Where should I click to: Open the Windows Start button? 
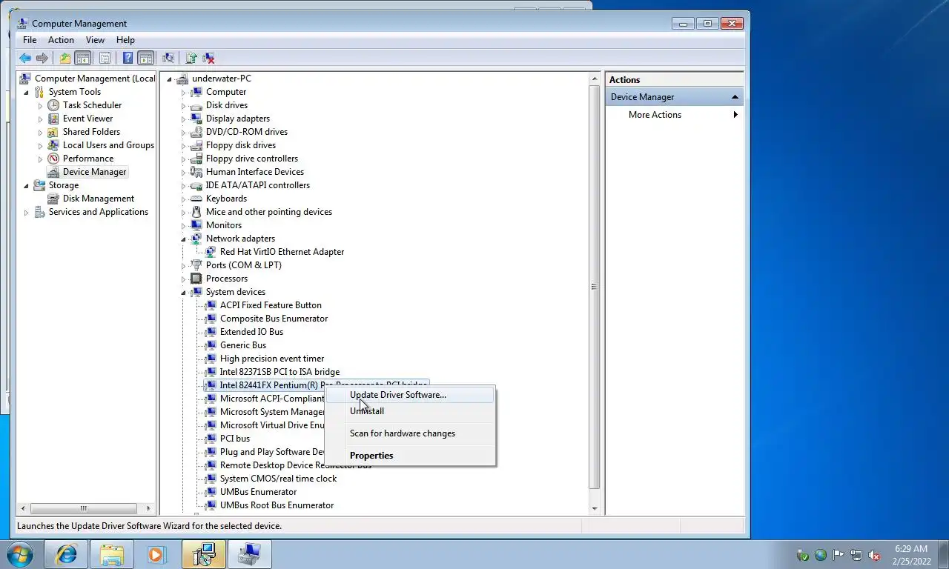(x=20, y=554)
